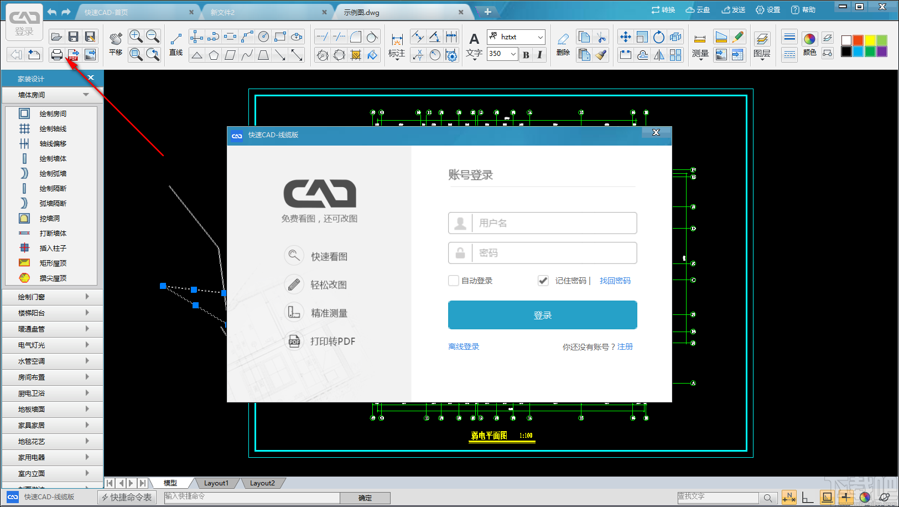Click the dimension annotation icon
899x507 pixels.
pos(397,40)
